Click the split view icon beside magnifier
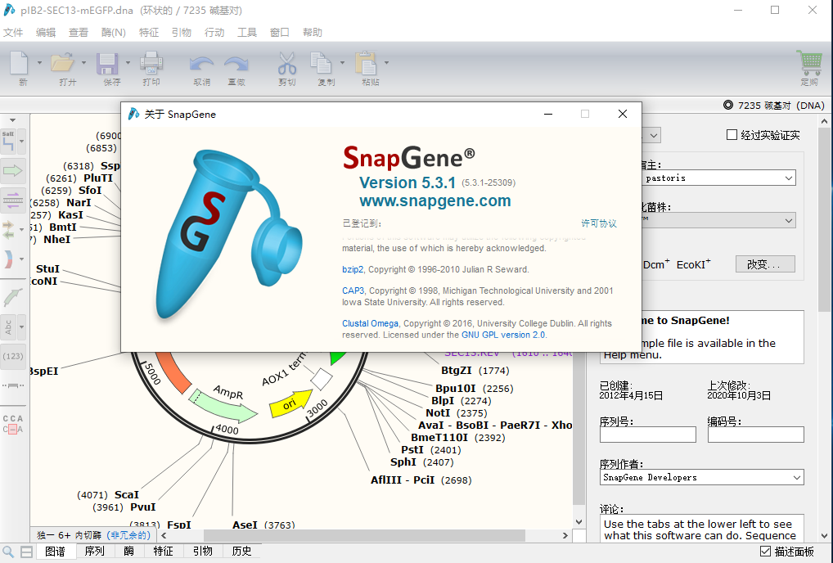833x563 pixels. [x=26, y=552]
